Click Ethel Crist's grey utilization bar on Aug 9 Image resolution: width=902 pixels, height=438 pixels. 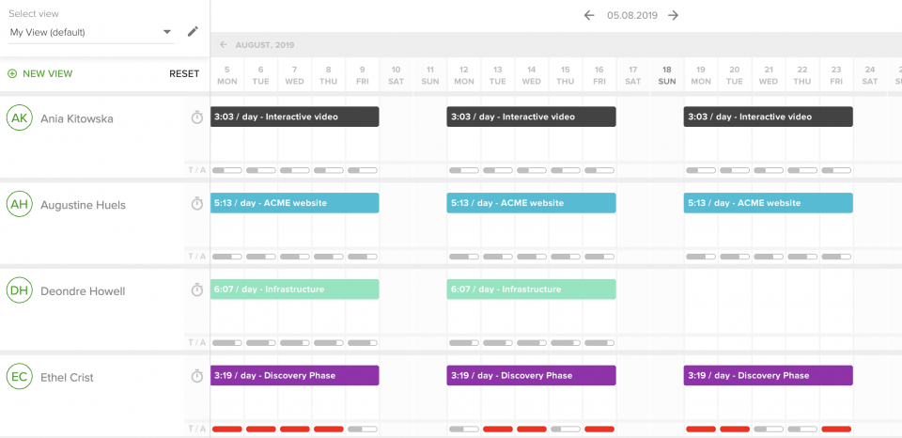[363, 430]
